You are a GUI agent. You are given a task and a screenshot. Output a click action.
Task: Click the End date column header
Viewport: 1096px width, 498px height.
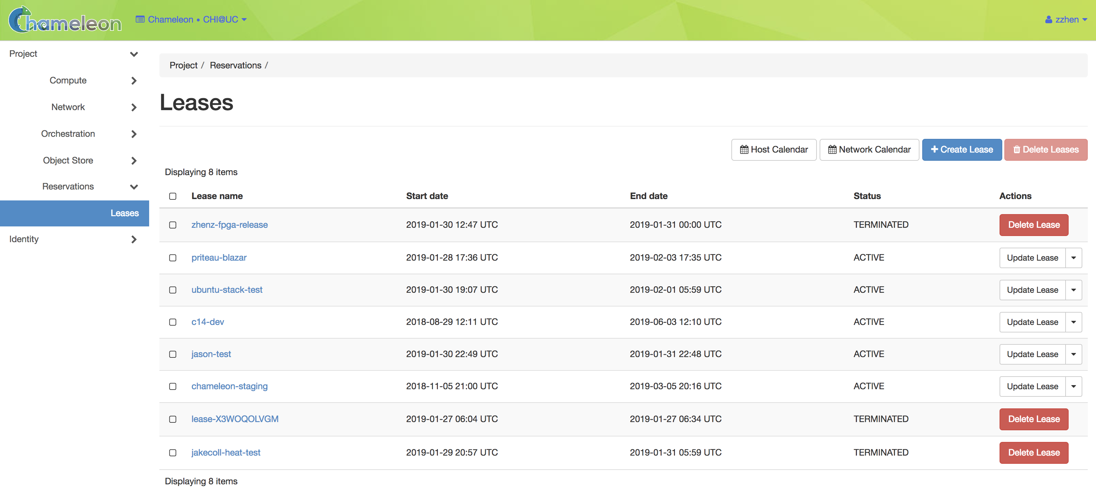[x=649, y=196]
